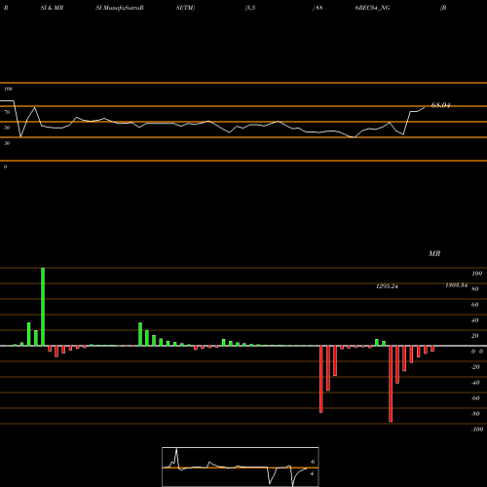Click the RSI value label 68.04
Image resolution: width=487 pixels, height=487 pixels.
click(x=440, y=105)
